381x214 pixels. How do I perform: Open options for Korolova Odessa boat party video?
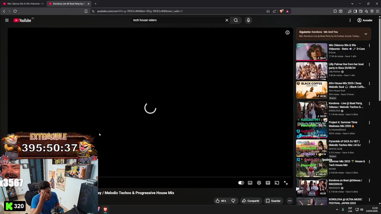369,103
